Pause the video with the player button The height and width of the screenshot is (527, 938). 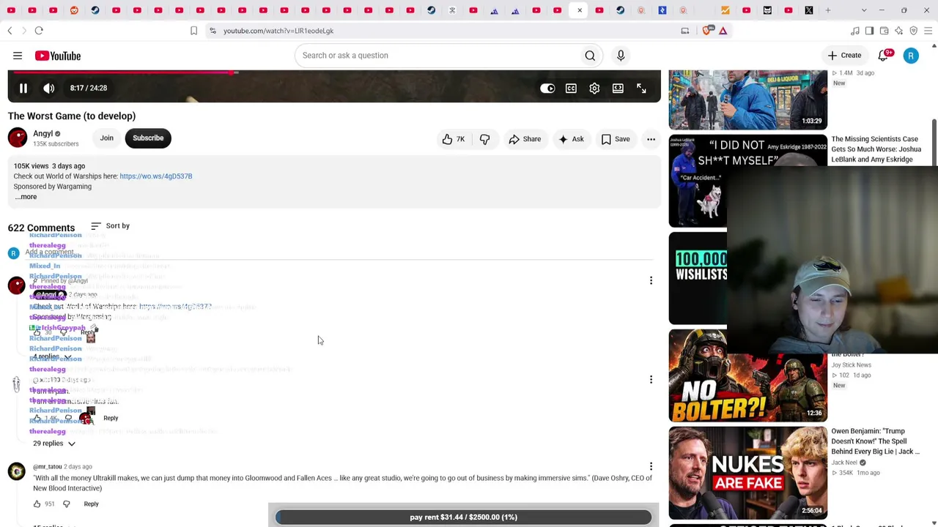point(23,88)
